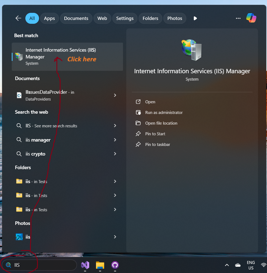Expand the first 'iis - in Tests' folder chevron
Image resolution: width=267 pixels, height=273 pixels.
click(115, 181)
